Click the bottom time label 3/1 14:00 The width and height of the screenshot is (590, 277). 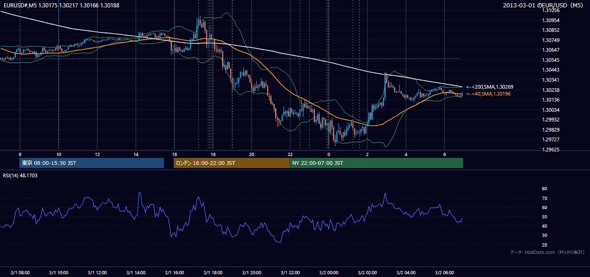coord(136,273)
